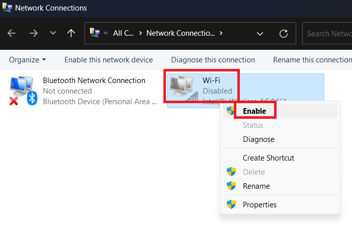The width and height of the screenshot is (352, 231).
Task: Click the Back navigation arrow
Action: point(12,34)
